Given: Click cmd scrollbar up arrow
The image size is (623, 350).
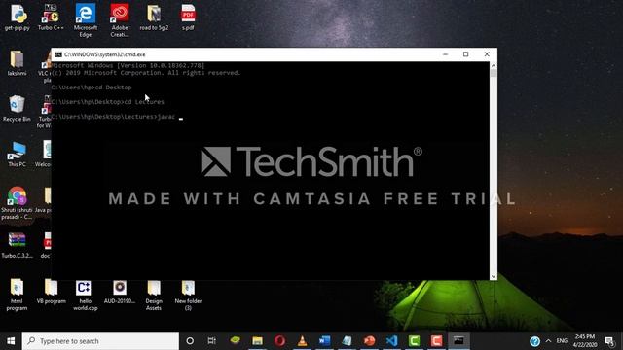Looking at the screenshot, I should [494, 65].
